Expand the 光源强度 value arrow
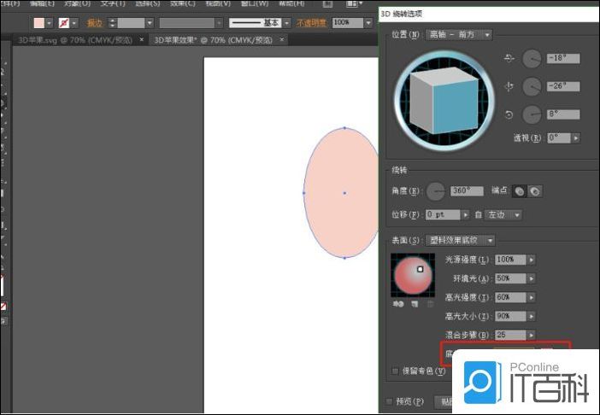This screenshot has width=600, height=415. (x=532, y=260)
